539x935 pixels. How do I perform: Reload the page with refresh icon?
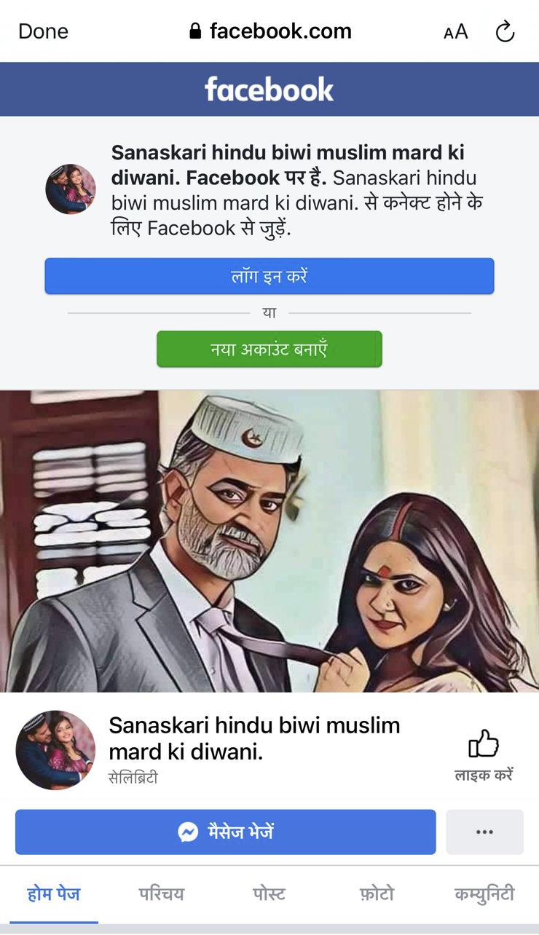[x=505, y=31]
